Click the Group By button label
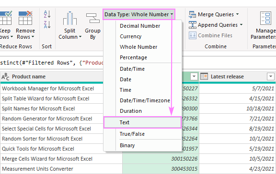This screenshot has height=174, width=276. [x=93, y=34]
